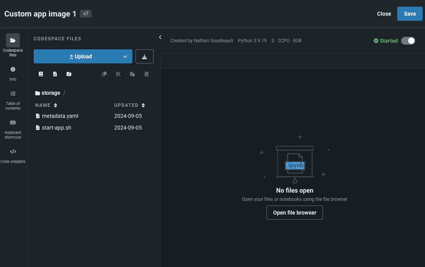425x267 pixels.
Task: Click the Open file browser button
Action: coord(295,213)
